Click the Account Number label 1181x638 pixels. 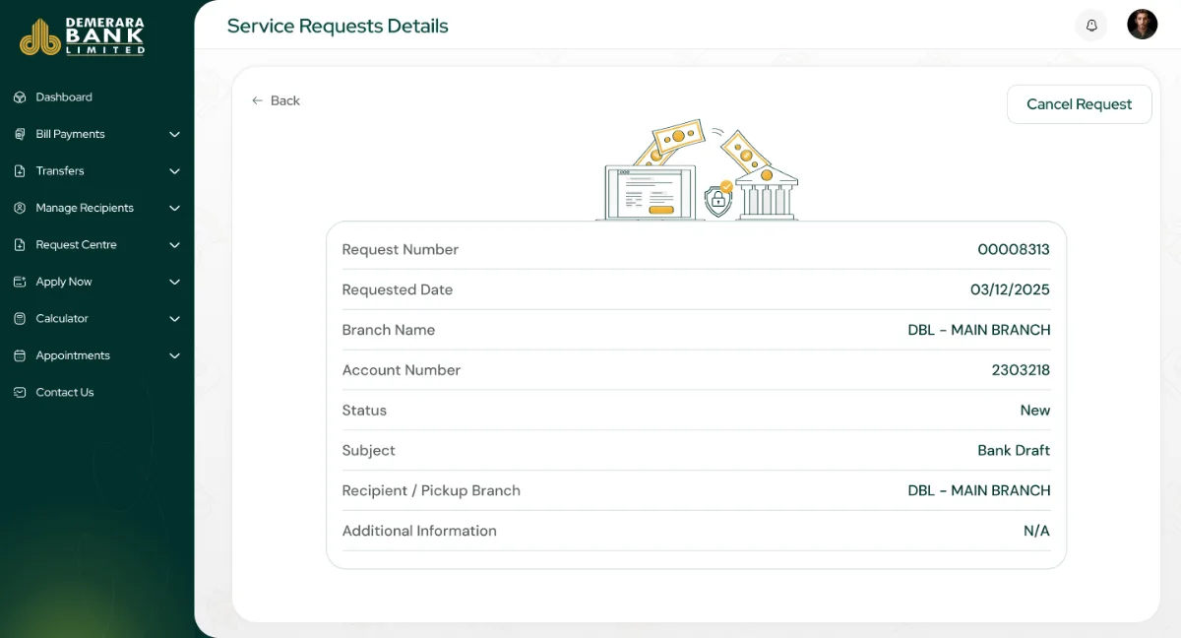[x=402, y=370]
